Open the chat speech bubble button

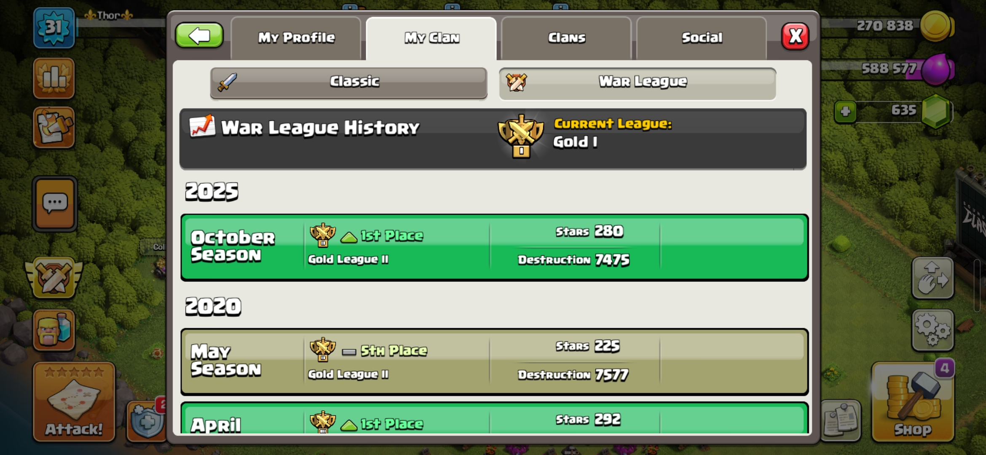tap(55, 204)
